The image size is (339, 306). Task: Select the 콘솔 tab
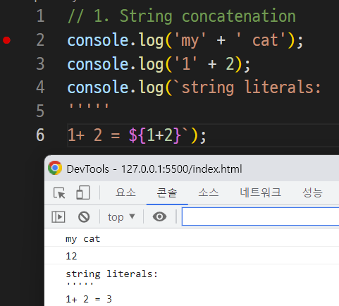(167, 193)
